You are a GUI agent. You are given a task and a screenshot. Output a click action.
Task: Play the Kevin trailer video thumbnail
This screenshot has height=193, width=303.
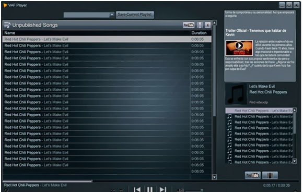click(x=239, y=48)
